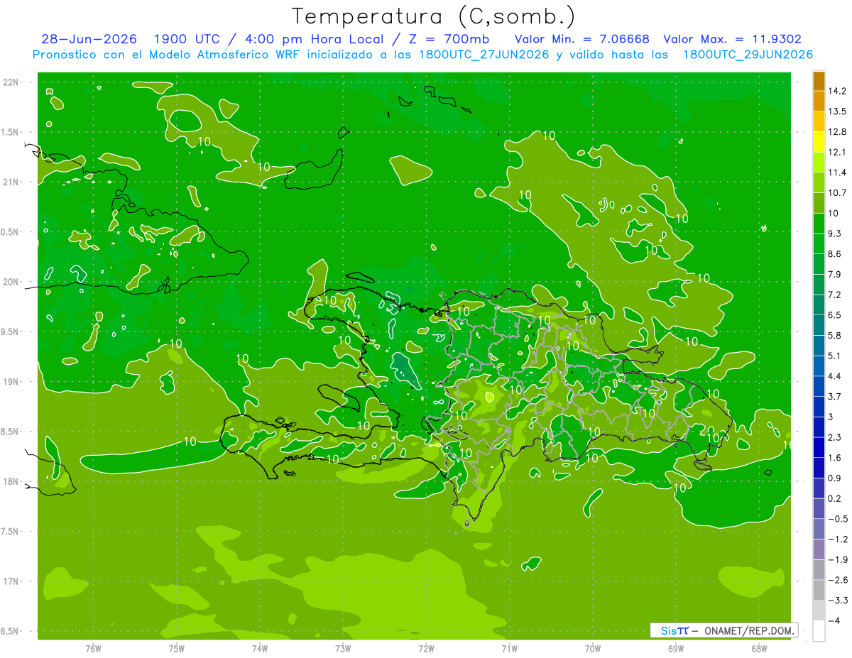Click the '21N' latitude axis label
The image size is (852, 658).
(x=11, y=182)
